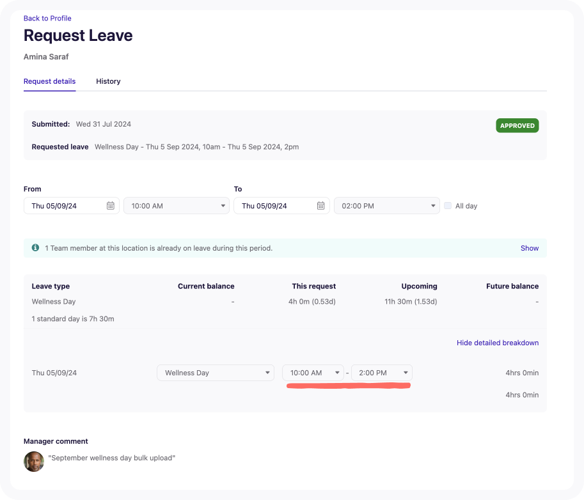Click the green info icon in notice
Screen dimensions: 584x500
coord(36,248)
